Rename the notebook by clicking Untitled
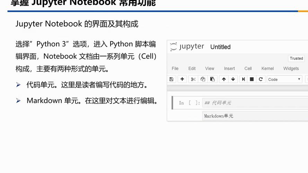308x173 pixels. tap(220, 47)
